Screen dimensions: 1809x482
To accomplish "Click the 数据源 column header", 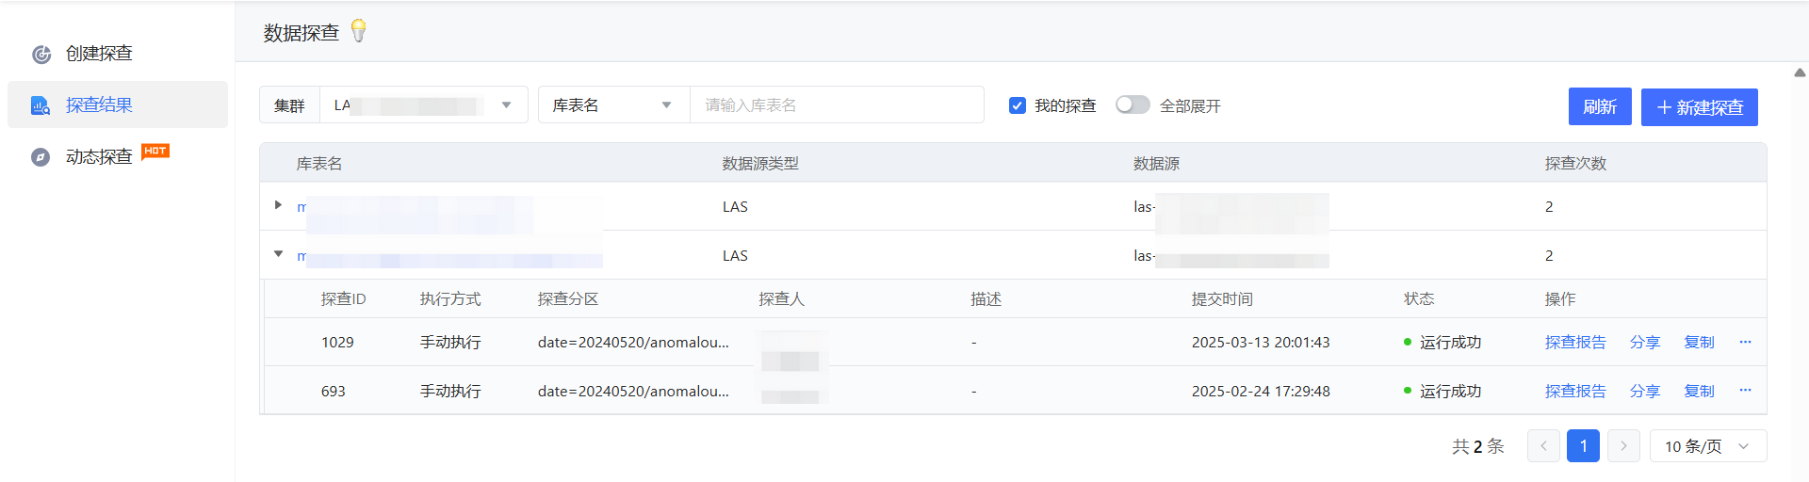I will tap(1156, 163).
